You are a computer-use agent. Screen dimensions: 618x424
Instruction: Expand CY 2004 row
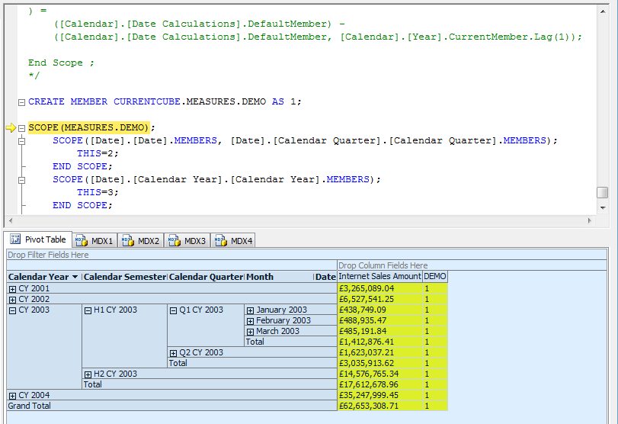point(12,396)
